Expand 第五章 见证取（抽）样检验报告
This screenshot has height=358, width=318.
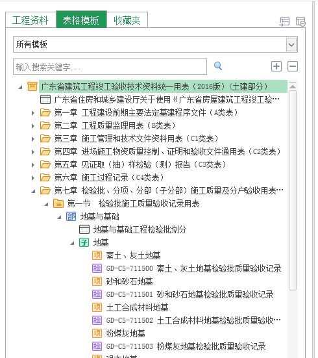pyautogui.click(x=33, y=165)
